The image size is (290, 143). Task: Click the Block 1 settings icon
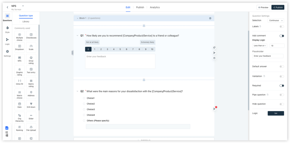point(210,18)
